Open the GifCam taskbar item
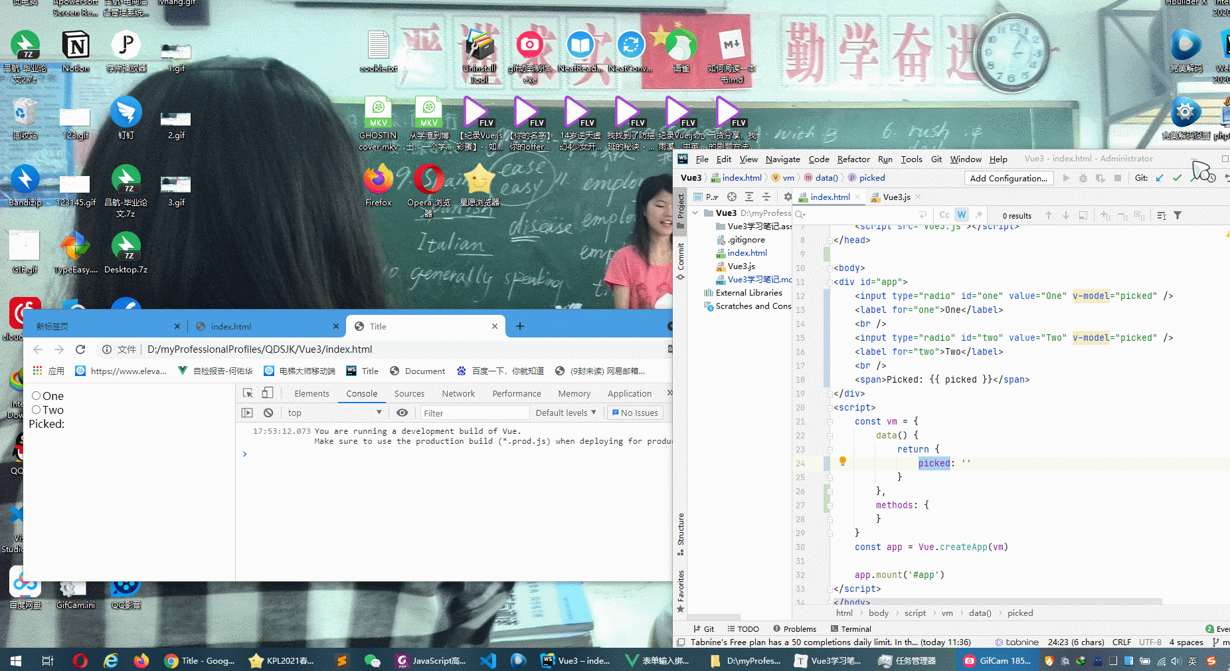The image size is (1230, 671). (x=998, y=660)
